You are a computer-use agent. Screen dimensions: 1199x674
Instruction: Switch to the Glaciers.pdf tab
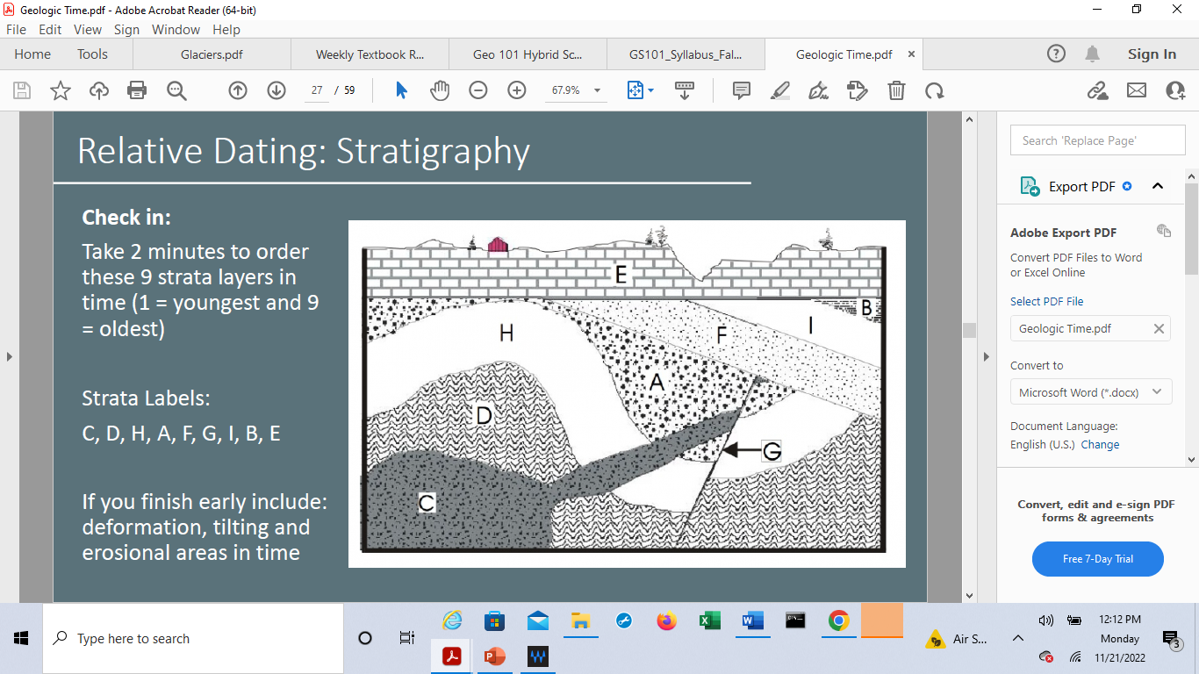click(211, 54)
